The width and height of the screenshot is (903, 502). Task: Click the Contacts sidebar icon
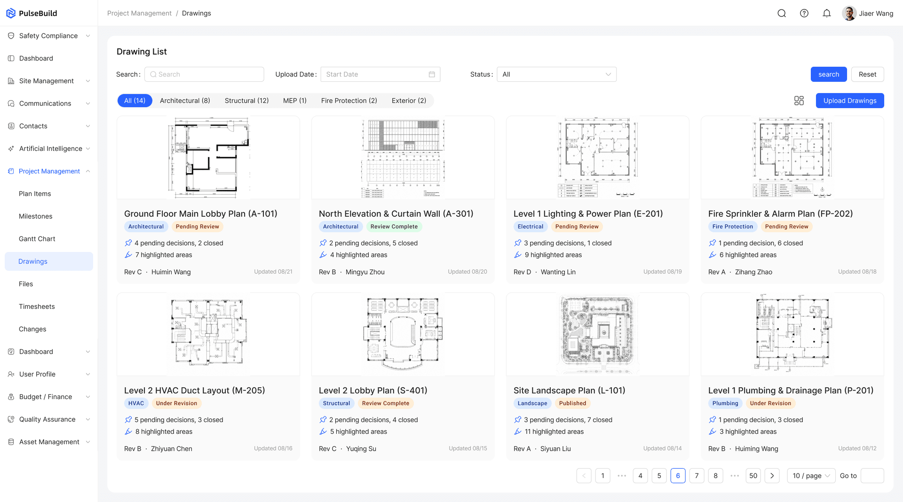coord(11,126)
